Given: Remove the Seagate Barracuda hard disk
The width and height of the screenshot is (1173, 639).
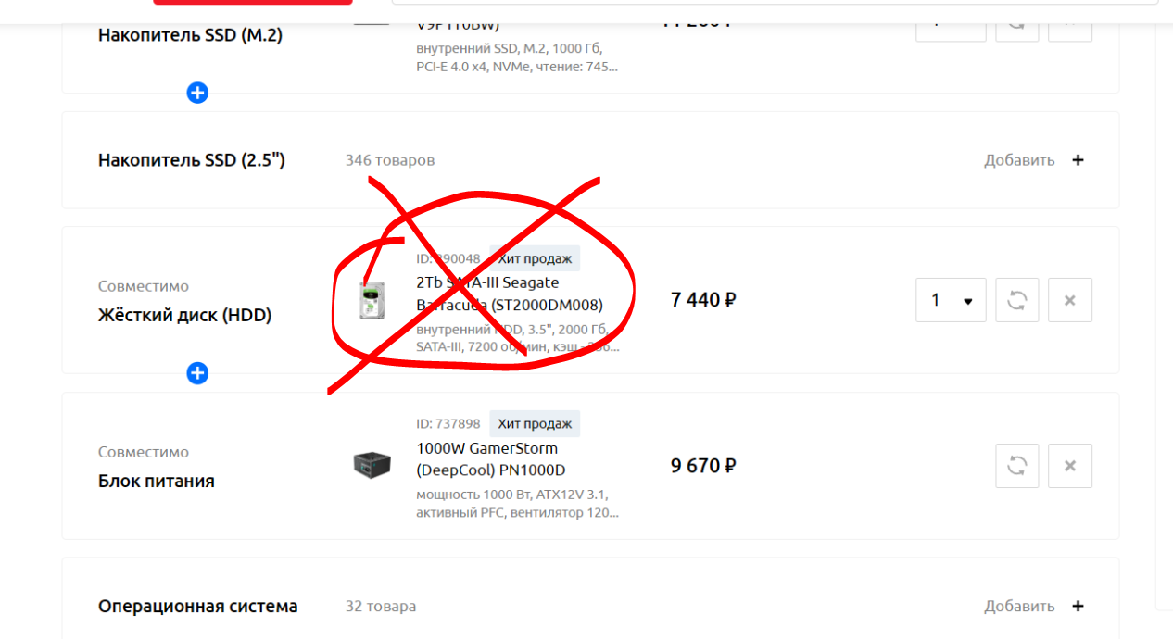Looking at the screenshot, I should [x=1070, y=300].
